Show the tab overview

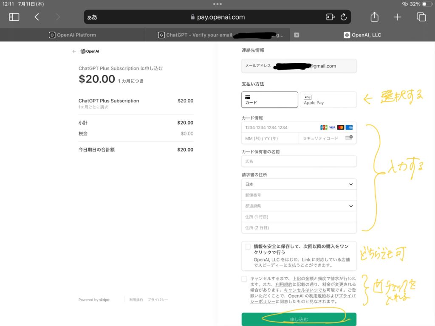421,17
